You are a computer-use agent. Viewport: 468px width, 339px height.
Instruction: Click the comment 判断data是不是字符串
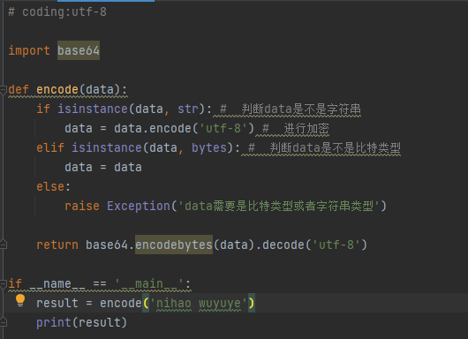[x=291, y=109]
